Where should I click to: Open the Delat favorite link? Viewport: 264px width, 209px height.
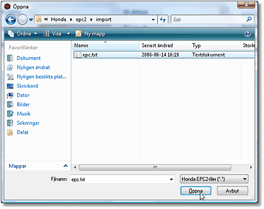coord(22,133)
